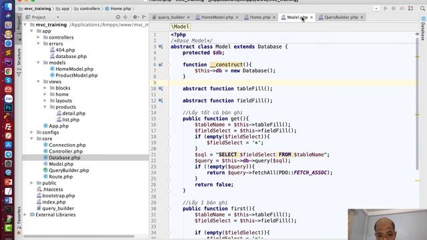Click the inspection eye icon at editor top-right
The height and width of the screenshot is (240, 427).
click(417, 34)
